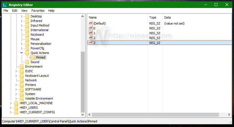Open the Help menu
This screenshot has width=234, height=127.
pyautogui.click(x=51, y=11)
